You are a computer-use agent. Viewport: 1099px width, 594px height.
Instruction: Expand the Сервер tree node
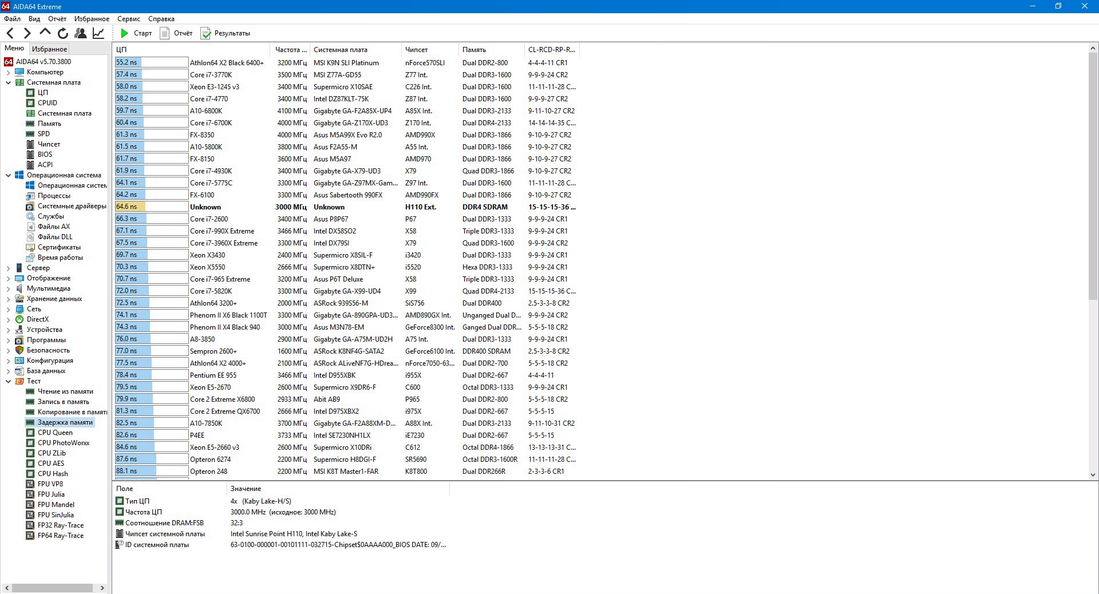pos(8,268)
